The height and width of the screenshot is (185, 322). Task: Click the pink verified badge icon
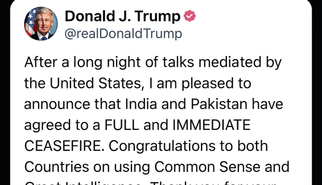click(189, 16)
